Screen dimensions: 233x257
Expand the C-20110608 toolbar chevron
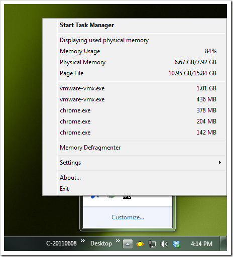[x=83, y=241]
